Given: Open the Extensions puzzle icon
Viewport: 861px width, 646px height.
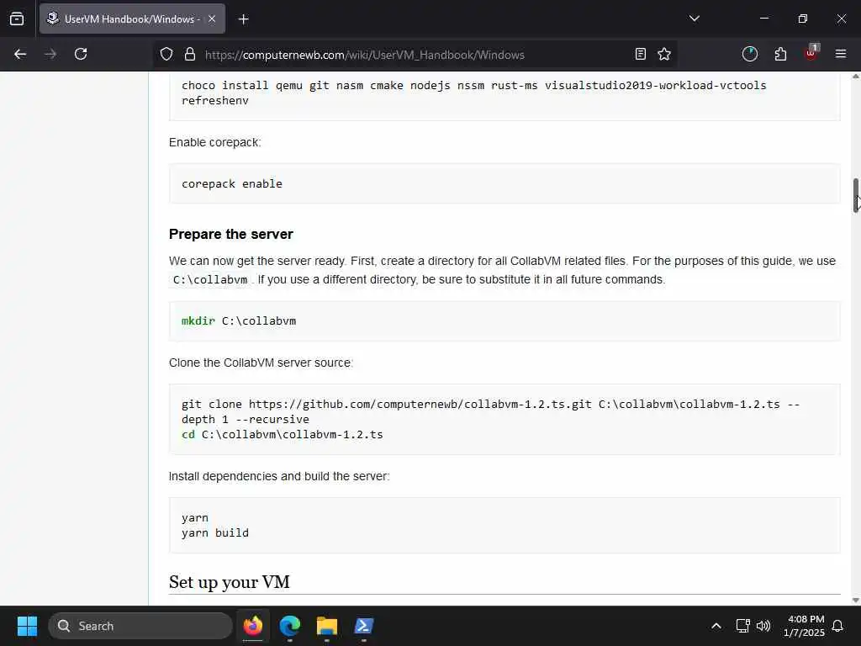Looking at the screenshot, I should [780, 54].
